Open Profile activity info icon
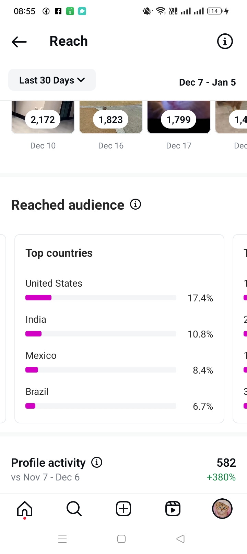The image size is (247, 554). pos(97,463)
